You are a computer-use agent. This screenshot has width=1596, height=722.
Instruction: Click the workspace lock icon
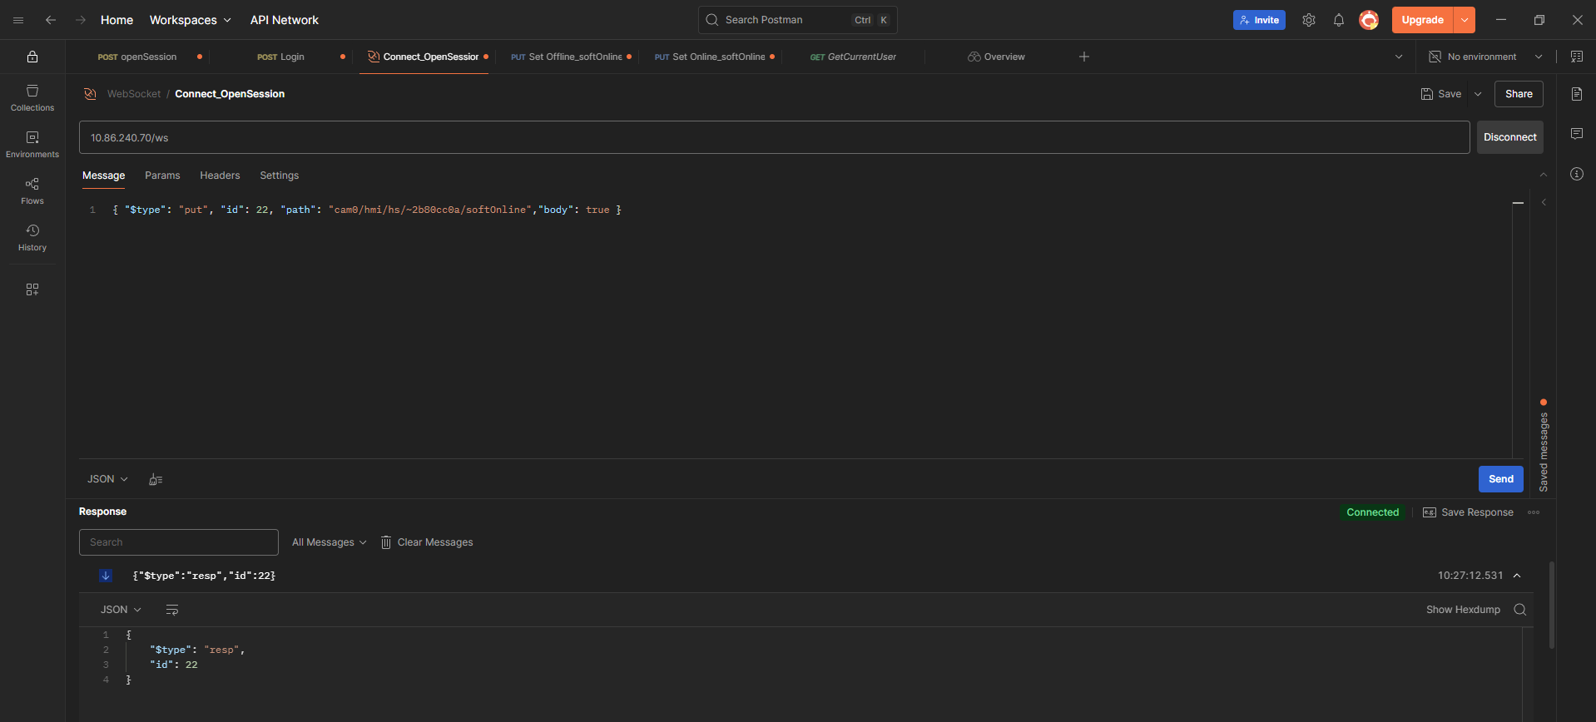[x=32, y=57]
